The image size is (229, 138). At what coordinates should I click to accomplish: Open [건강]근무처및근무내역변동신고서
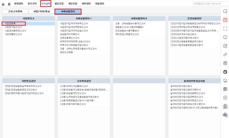[x=188, y=27]
